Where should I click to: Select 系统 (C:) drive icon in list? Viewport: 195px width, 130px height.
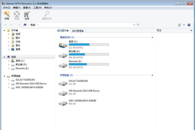coord(63,45)
